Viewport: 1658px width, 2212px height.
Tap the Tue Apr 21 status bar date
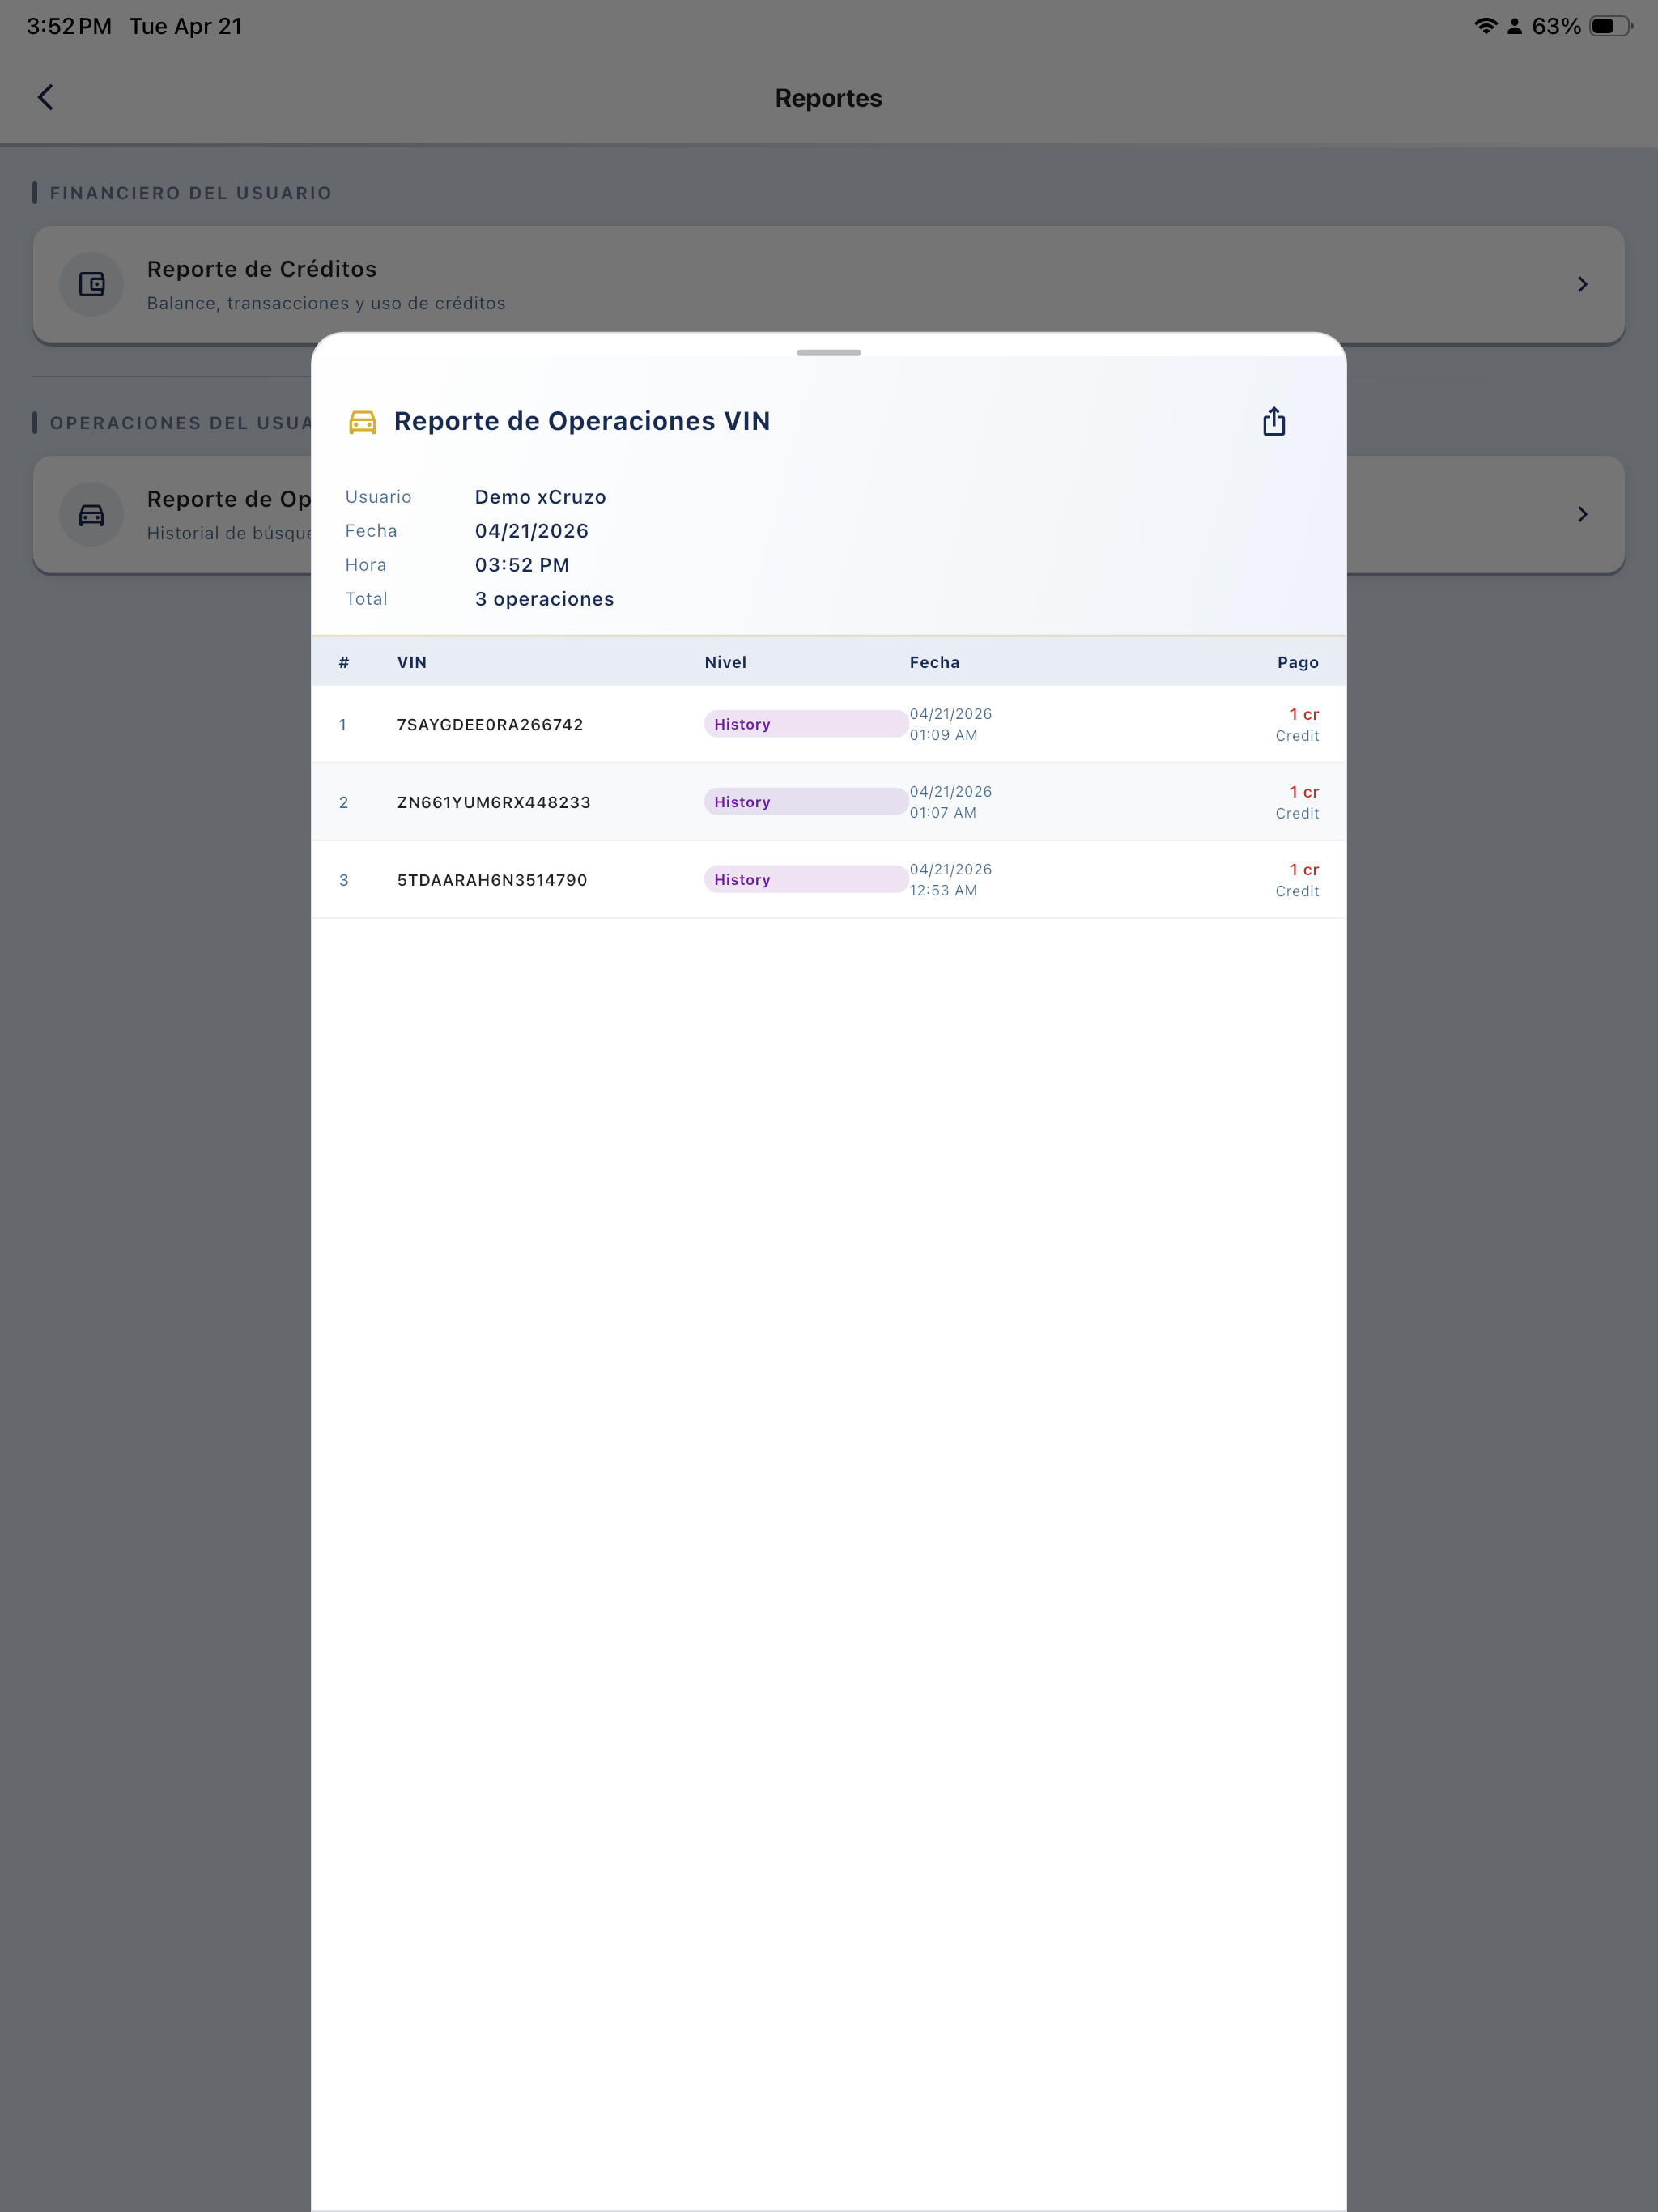tap(186, 26)
